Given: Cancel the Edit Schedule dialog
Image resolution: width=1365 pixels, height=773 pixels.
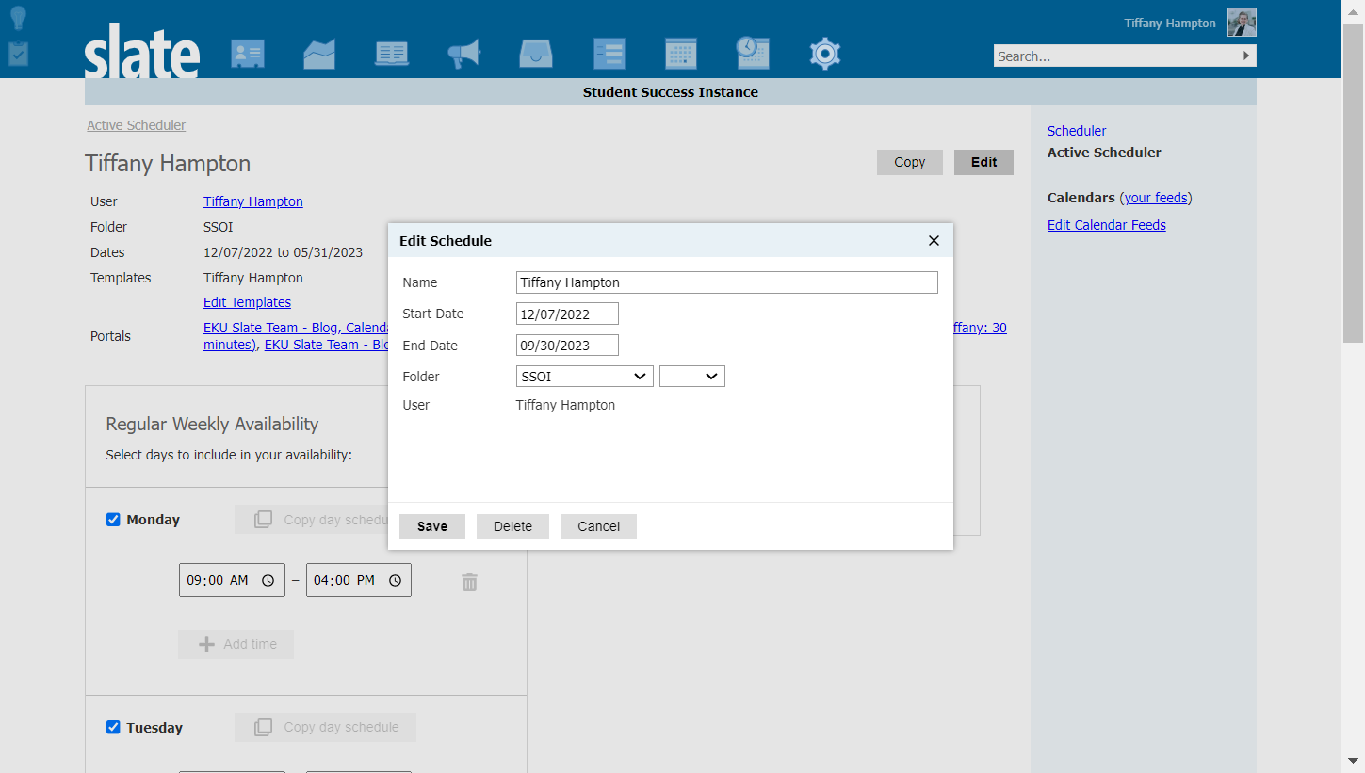Looking at the screenshot, I should coord(599,526).
